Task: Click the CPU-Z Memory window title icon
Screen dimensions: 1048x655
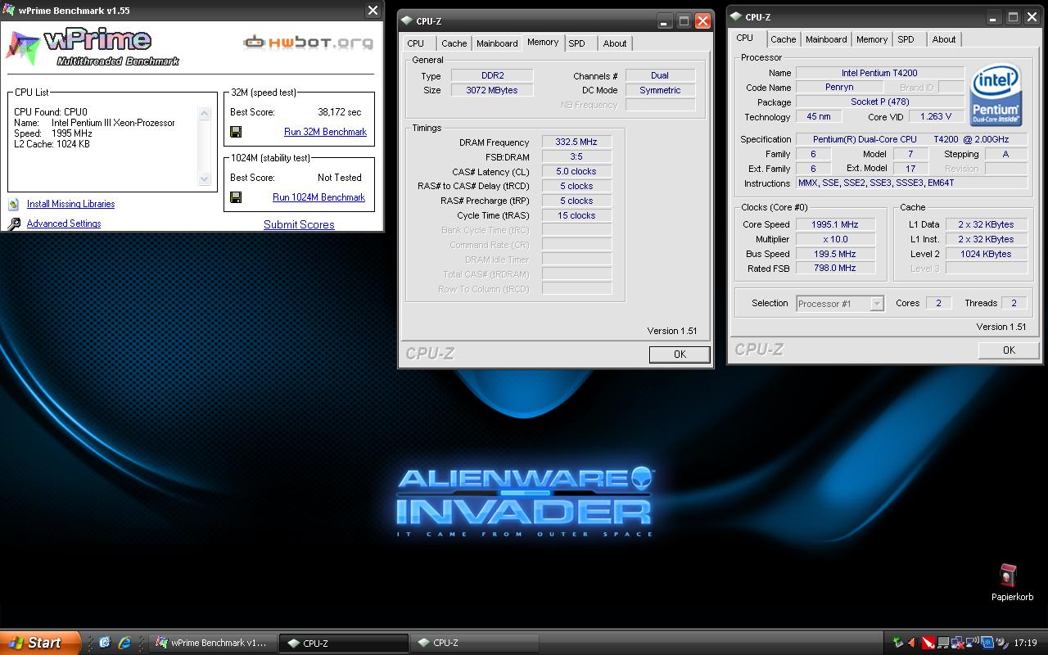Action: [x=406, y=21]
